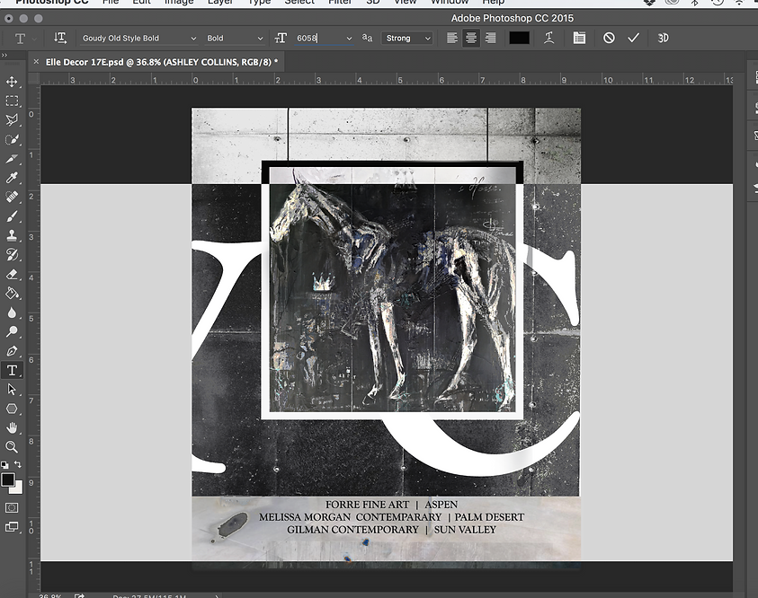Viewport: 758px width, 598px height.
Task: Select the Zoom magnifier tool
Action: [x=13, y=447]
